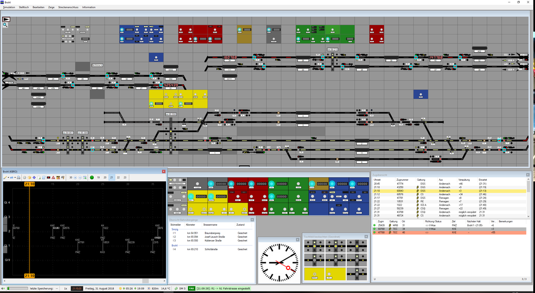Click the blue diamond icon in timetable toolbar
Viewport: 535px width, 293px height.
[34, 178]
